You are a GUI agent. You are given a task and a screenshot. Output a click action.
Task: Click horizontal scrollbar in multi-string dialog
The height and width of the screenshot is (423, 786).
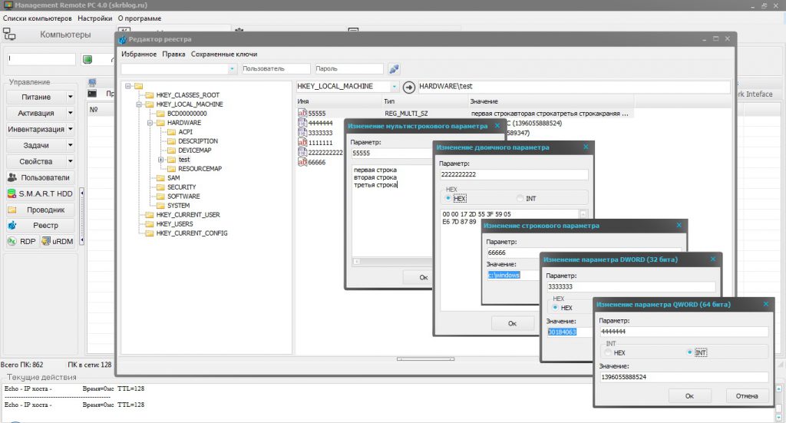(394, 261)
